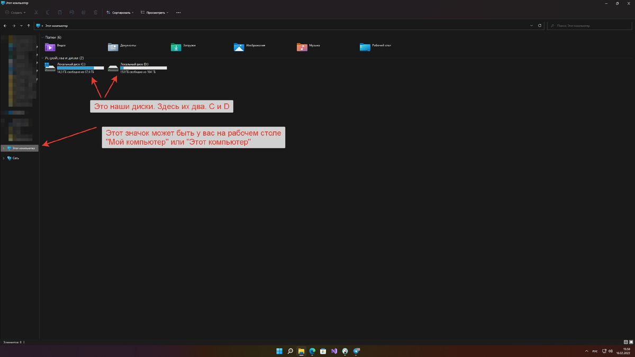Open Microsoft Edge from the taskbar

(x=312, y=351)
